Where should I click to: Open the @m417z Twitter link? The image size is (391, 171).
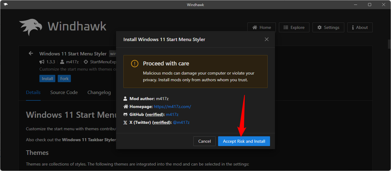click(x=181, y=122)
